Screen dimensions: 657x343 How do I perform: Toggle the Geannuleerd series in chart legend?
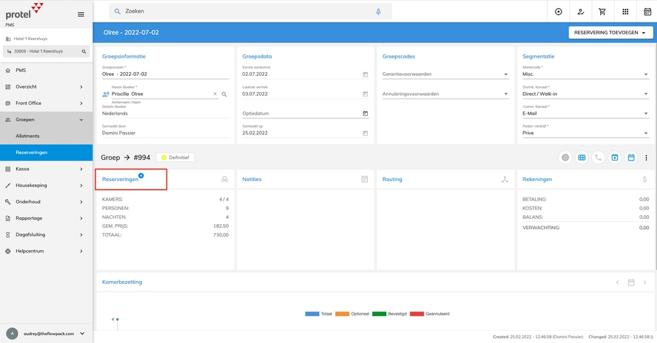click(430, 314)
